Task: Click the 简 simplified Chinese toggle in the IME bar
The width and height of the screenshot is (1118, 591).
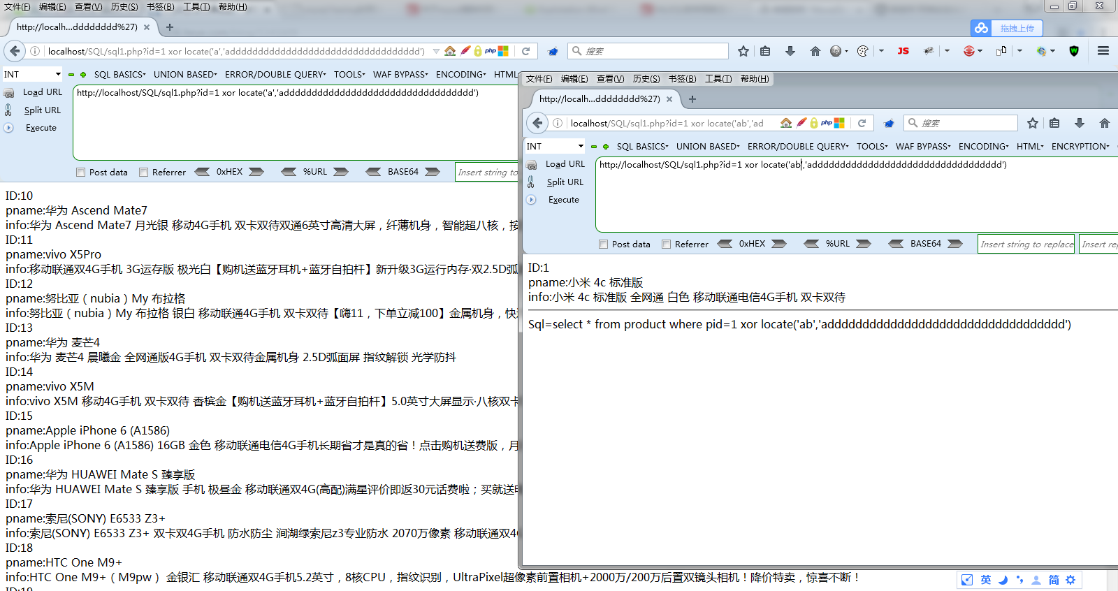Action: tap(1054, 580)
